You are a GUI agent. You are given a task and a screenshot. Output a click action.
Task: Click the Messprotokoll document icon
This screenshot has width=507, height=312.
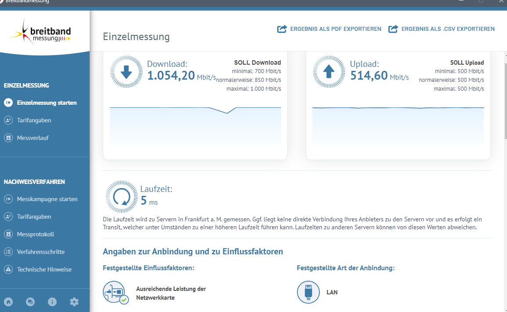click(8, 234)
